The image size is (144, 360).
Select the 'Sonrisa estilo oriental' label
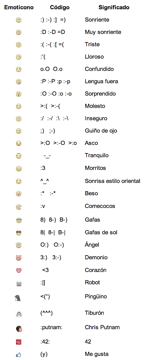(112, 181)
